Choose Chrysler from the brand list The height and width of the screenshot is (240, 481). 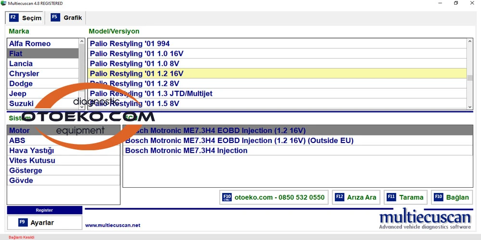(x=43, y=73)
